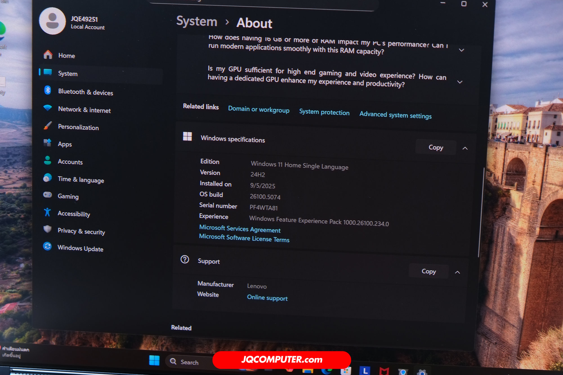The height and width of the screenshot is (375, 563).
Task: Click the Privacy & security shield icon
Action: pyautogui.click(x=47, y=229)
